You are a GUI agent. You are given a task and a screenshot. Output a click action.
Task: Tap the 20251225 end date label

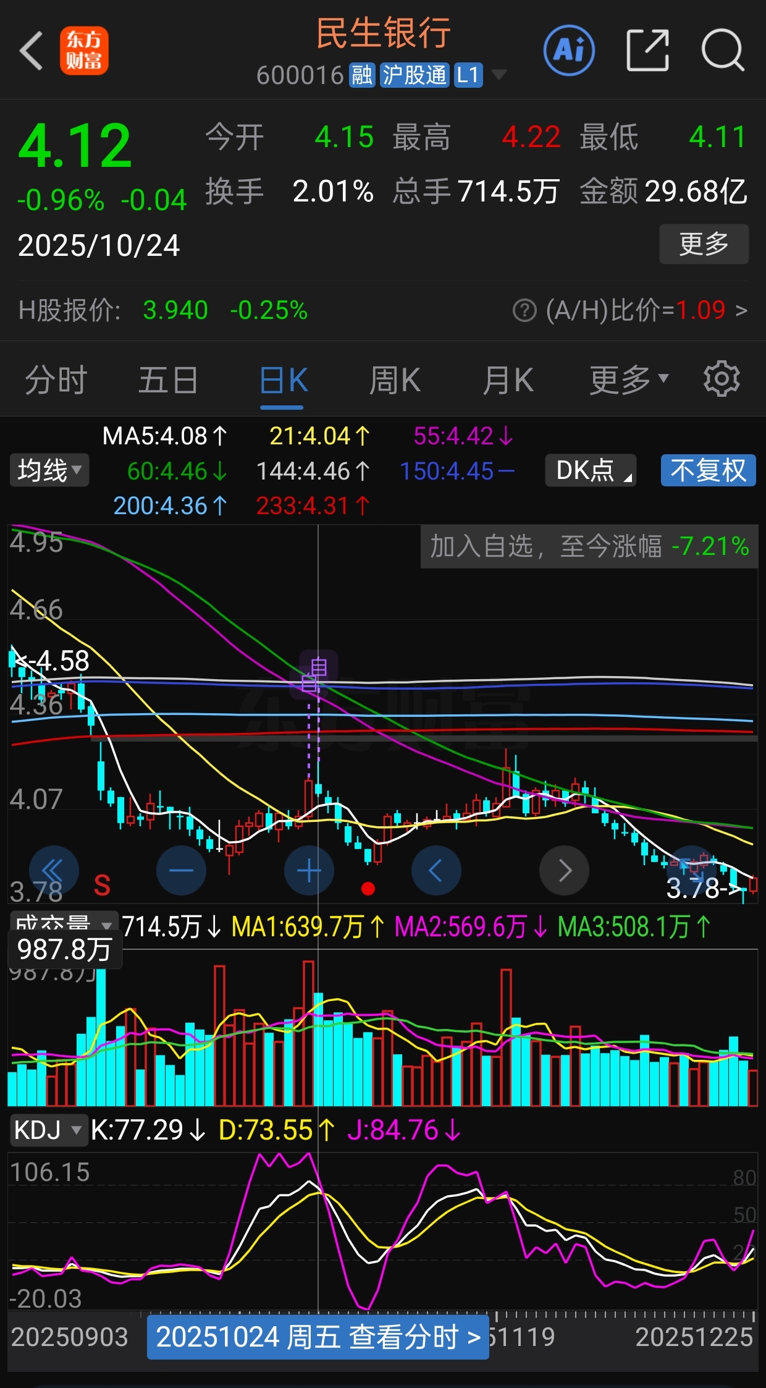[694, 1337]
